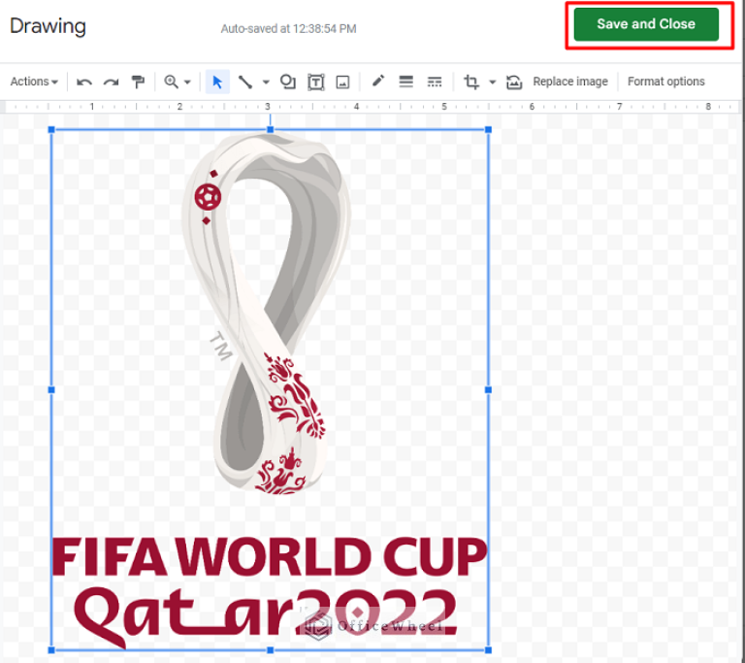Click the Save and Close button
This screenshot has width=745, height=663.
pos(645,24)
